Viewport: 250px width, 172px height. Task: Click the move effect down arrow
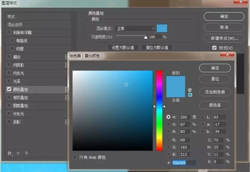pyautogui.click(x=26, y=153)
